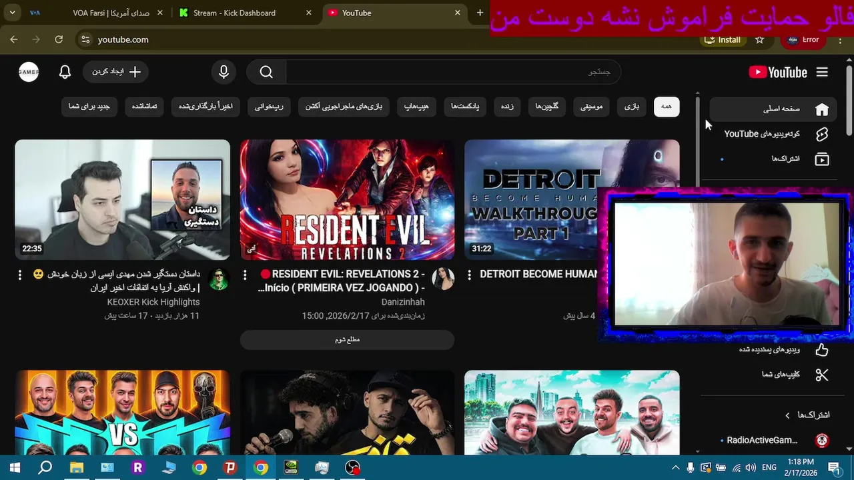
Task: Expand the subscriptions (اشتراک‌ها) section chevron
Action: [x=787, y=415]
